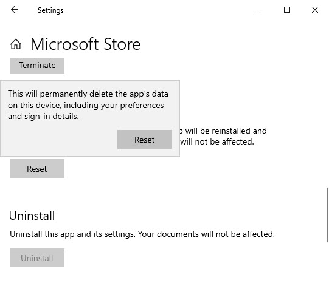Click the Settings title bar label
The height and width of the screenshot is (300, 329).
point(50,10)
